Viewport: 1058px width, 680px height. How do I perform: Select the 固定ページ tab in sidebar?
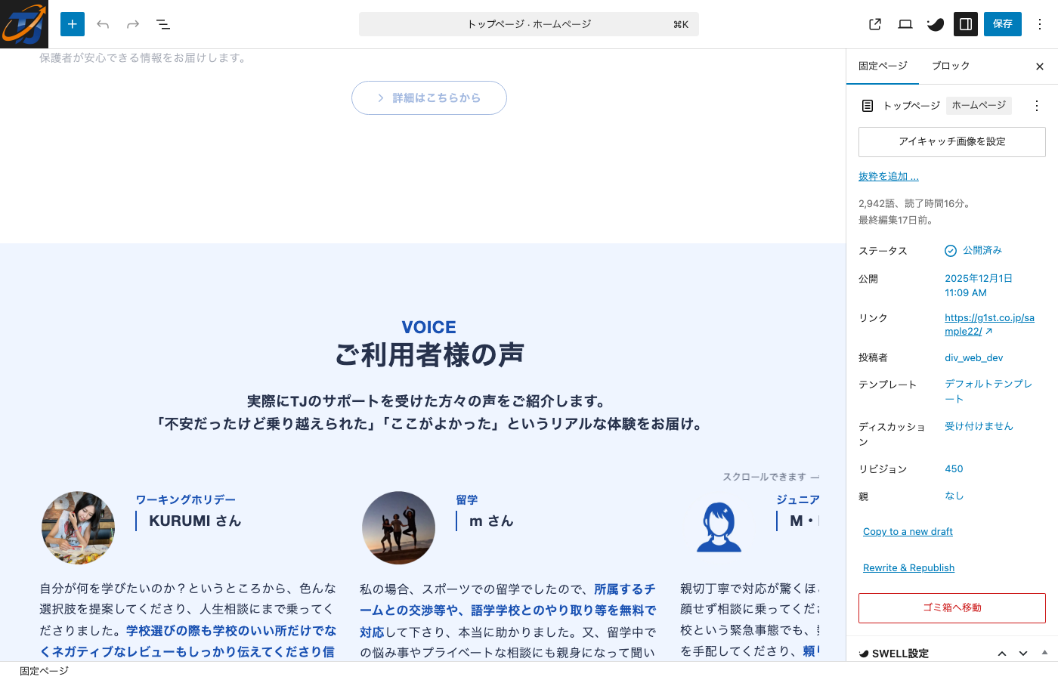(883, 66)
